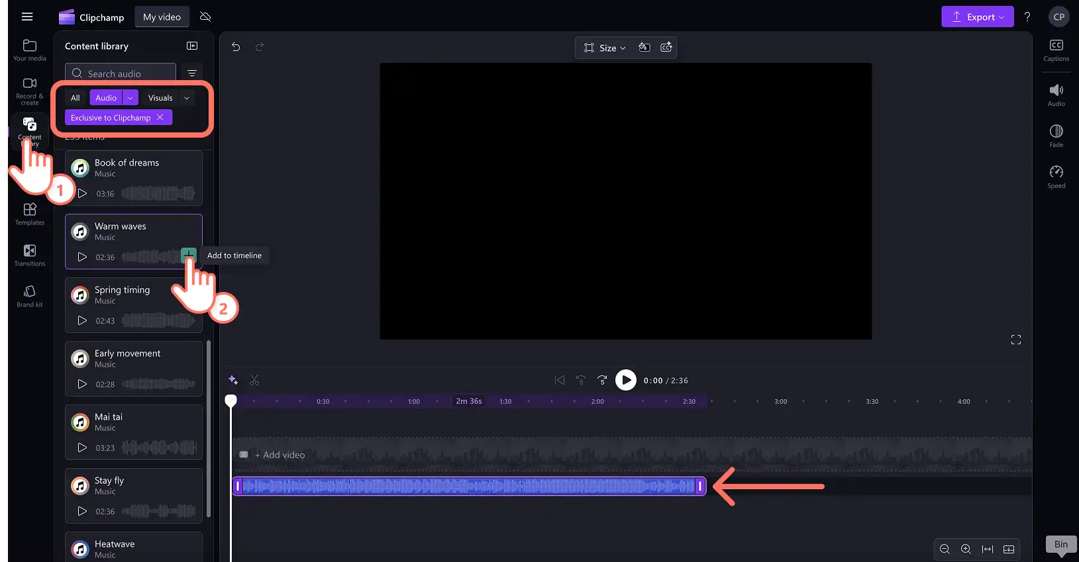Click the split scissors tool
Viewport: 1079px width, 562px height.
[254, 380]
